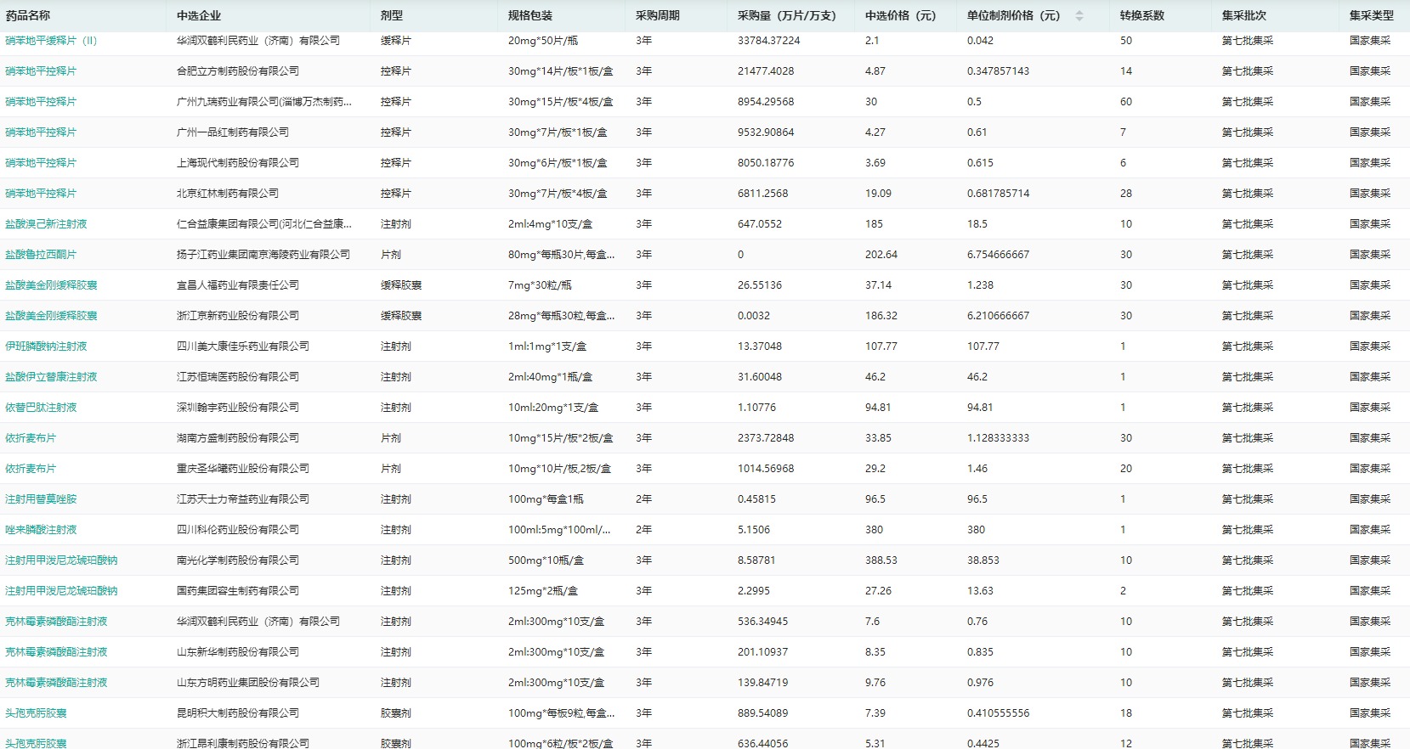Viewport: 1410px width, 749px height.
Task: Select company cell 合肥立方制药股份有限公司
Action: click(x=238, y=71)
